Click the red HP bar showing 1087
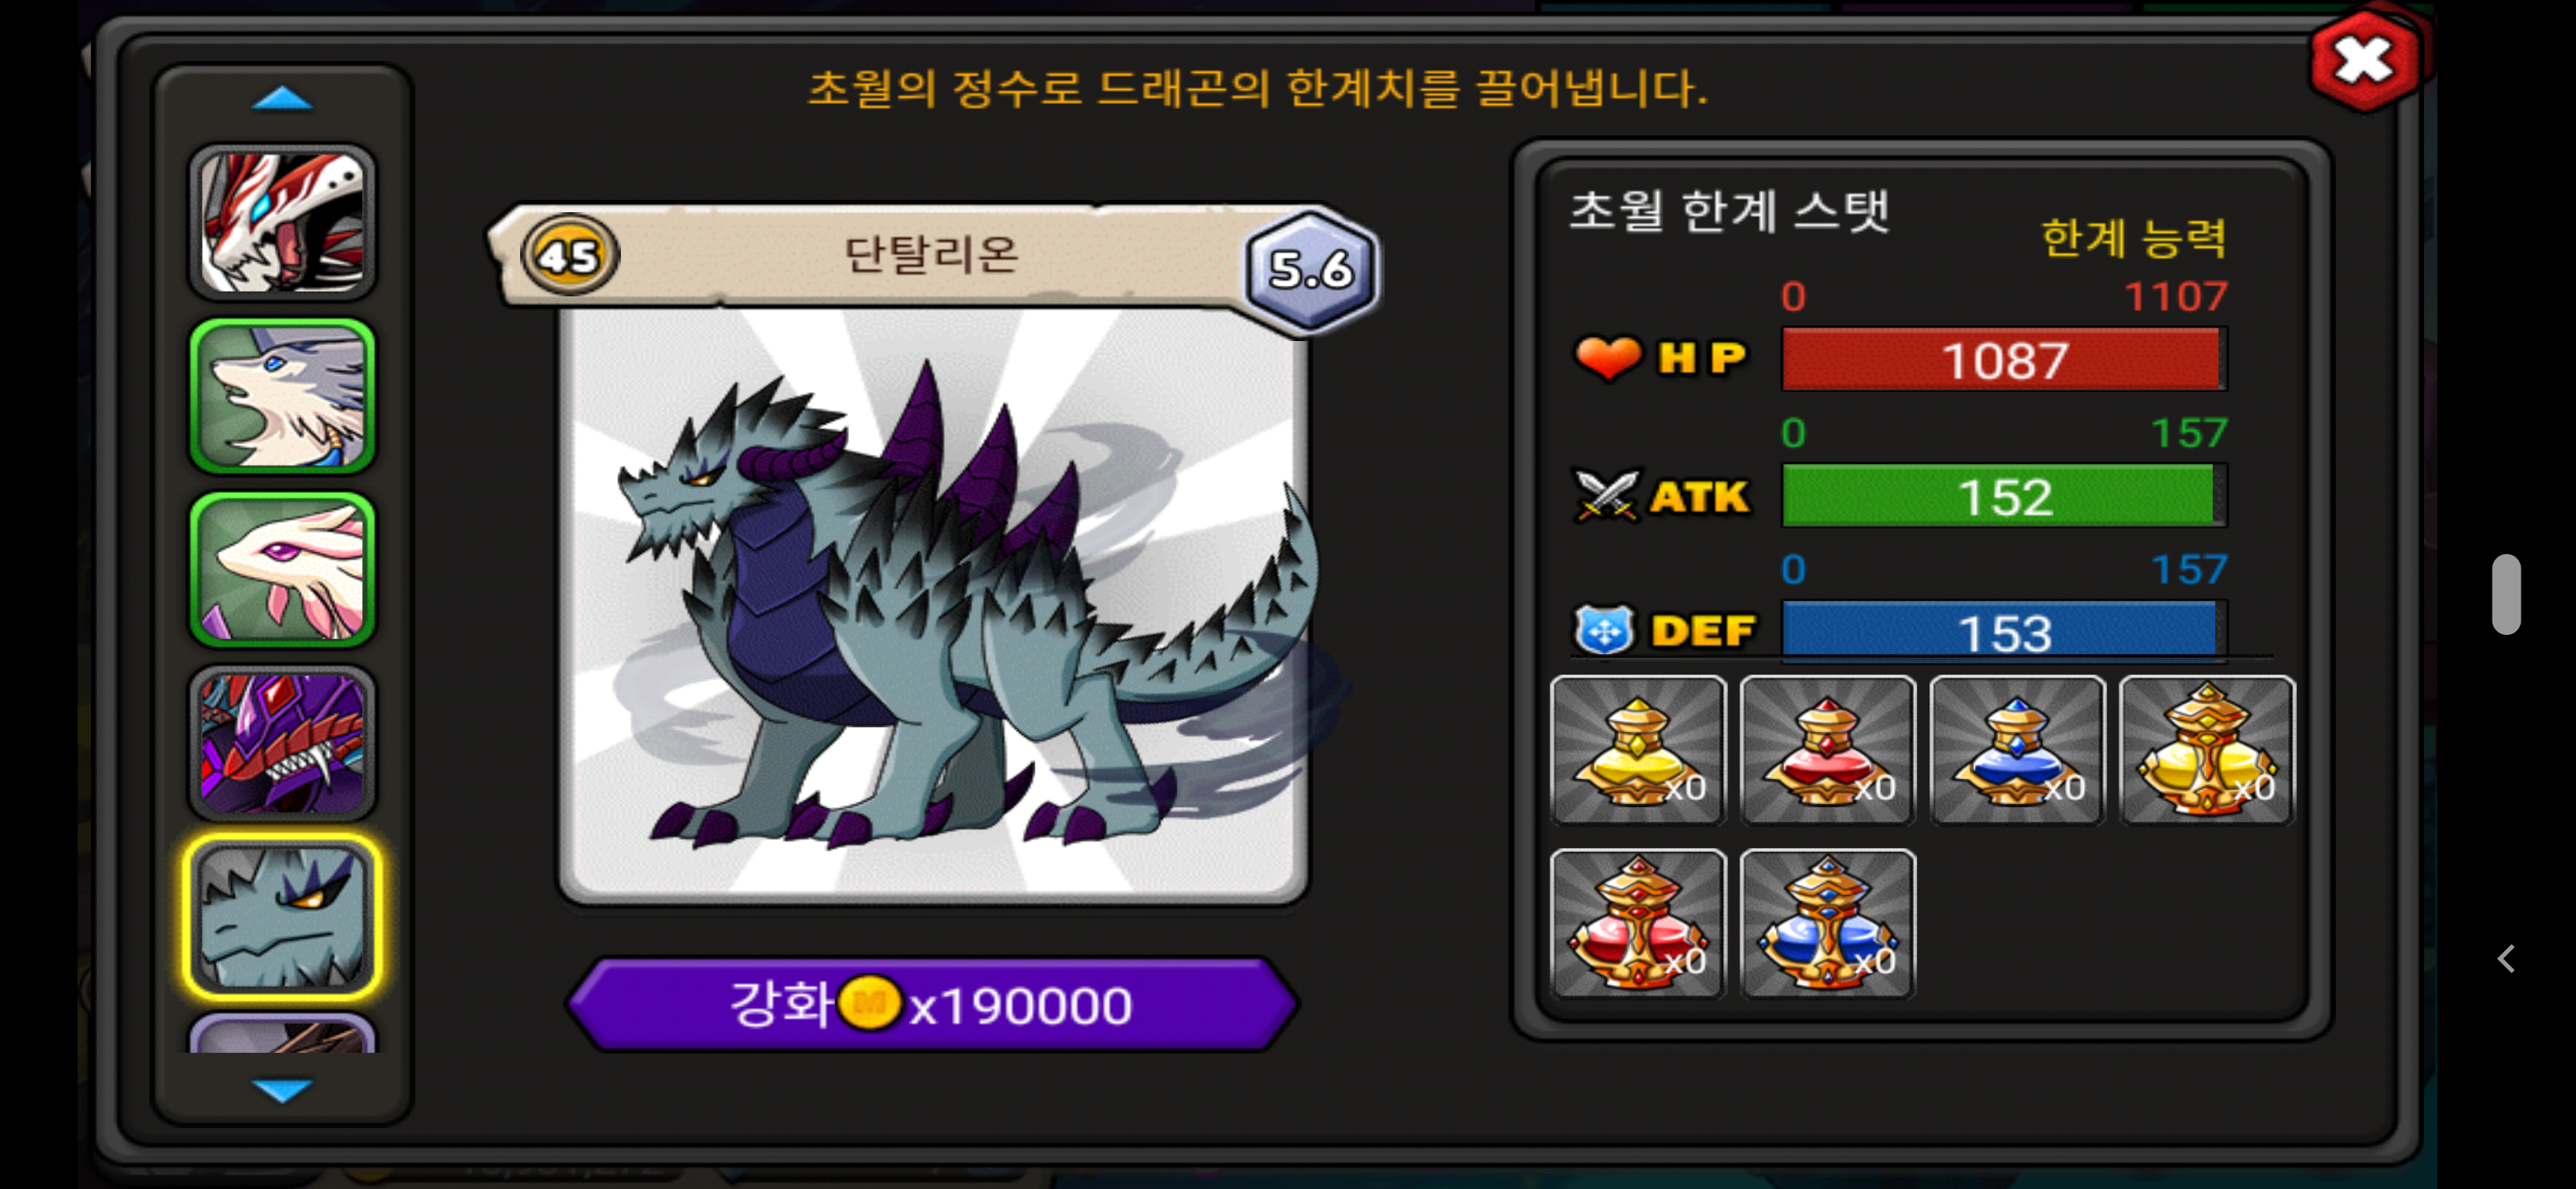 pos(2003,360)
